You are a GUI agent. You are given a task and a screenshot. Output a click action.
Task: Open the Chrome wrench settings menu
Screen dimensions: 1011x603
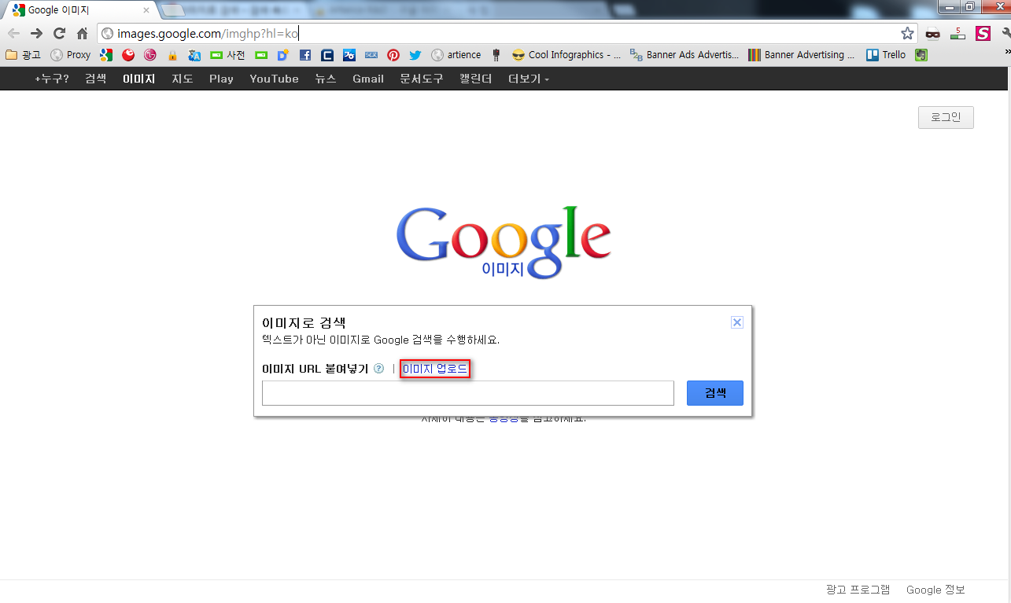point(1005,33)
